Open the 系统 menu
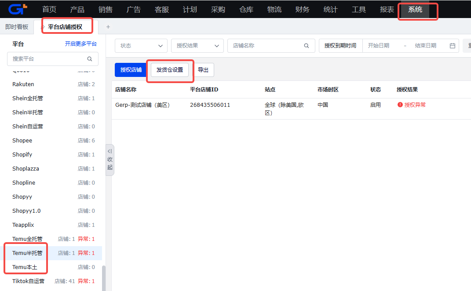 click(415, 9)
